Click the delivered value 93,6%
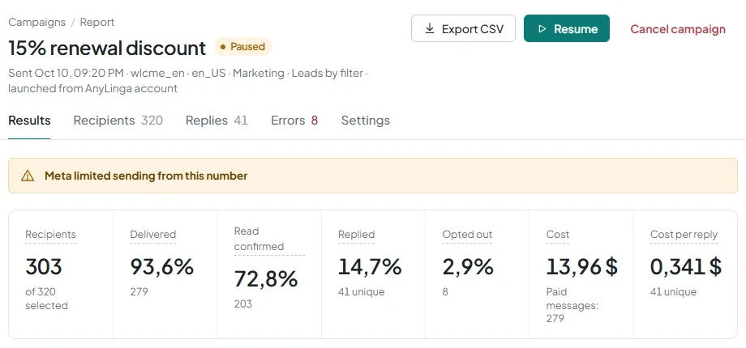Image resolution: width=746 pixels, height=348 pixels. pos(161,267)
